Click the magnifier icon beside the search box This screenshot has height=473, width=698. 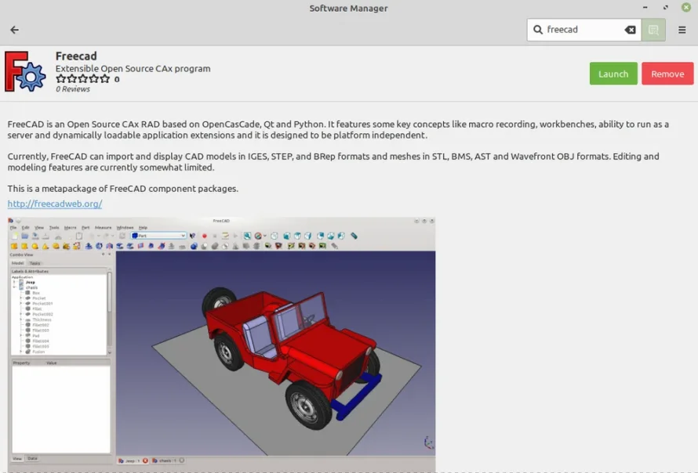[x=653, y=29]
